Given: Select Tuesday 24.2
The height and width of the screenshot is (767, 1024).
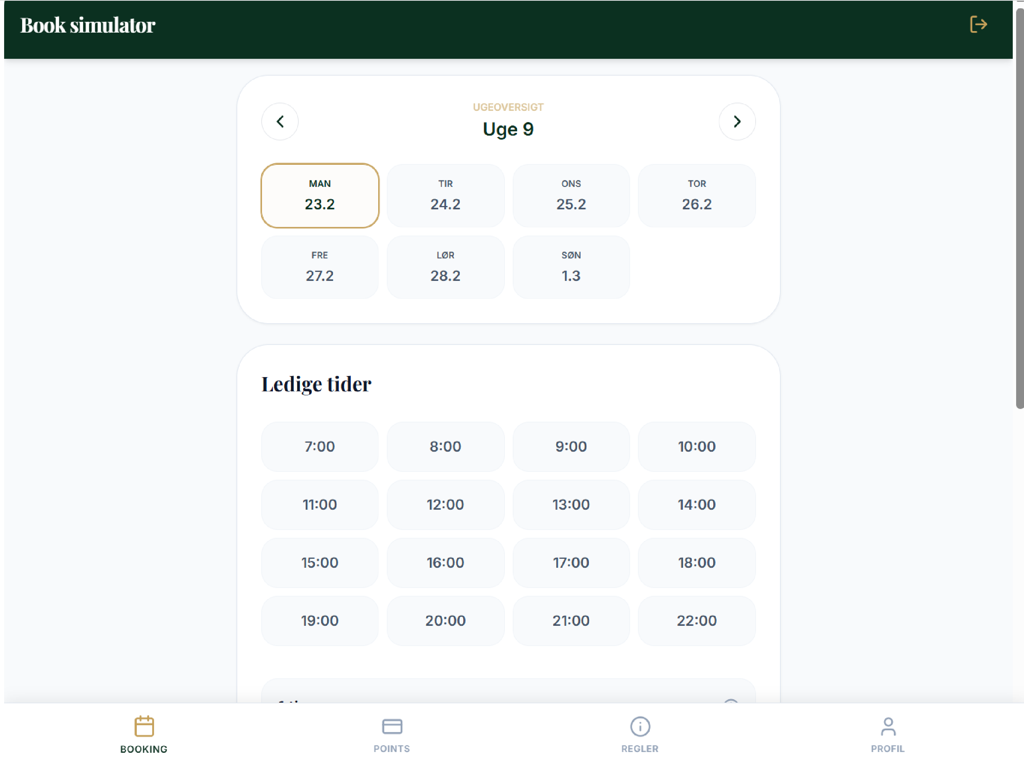Looking at the screenshot, I should [x=445, y=195].
